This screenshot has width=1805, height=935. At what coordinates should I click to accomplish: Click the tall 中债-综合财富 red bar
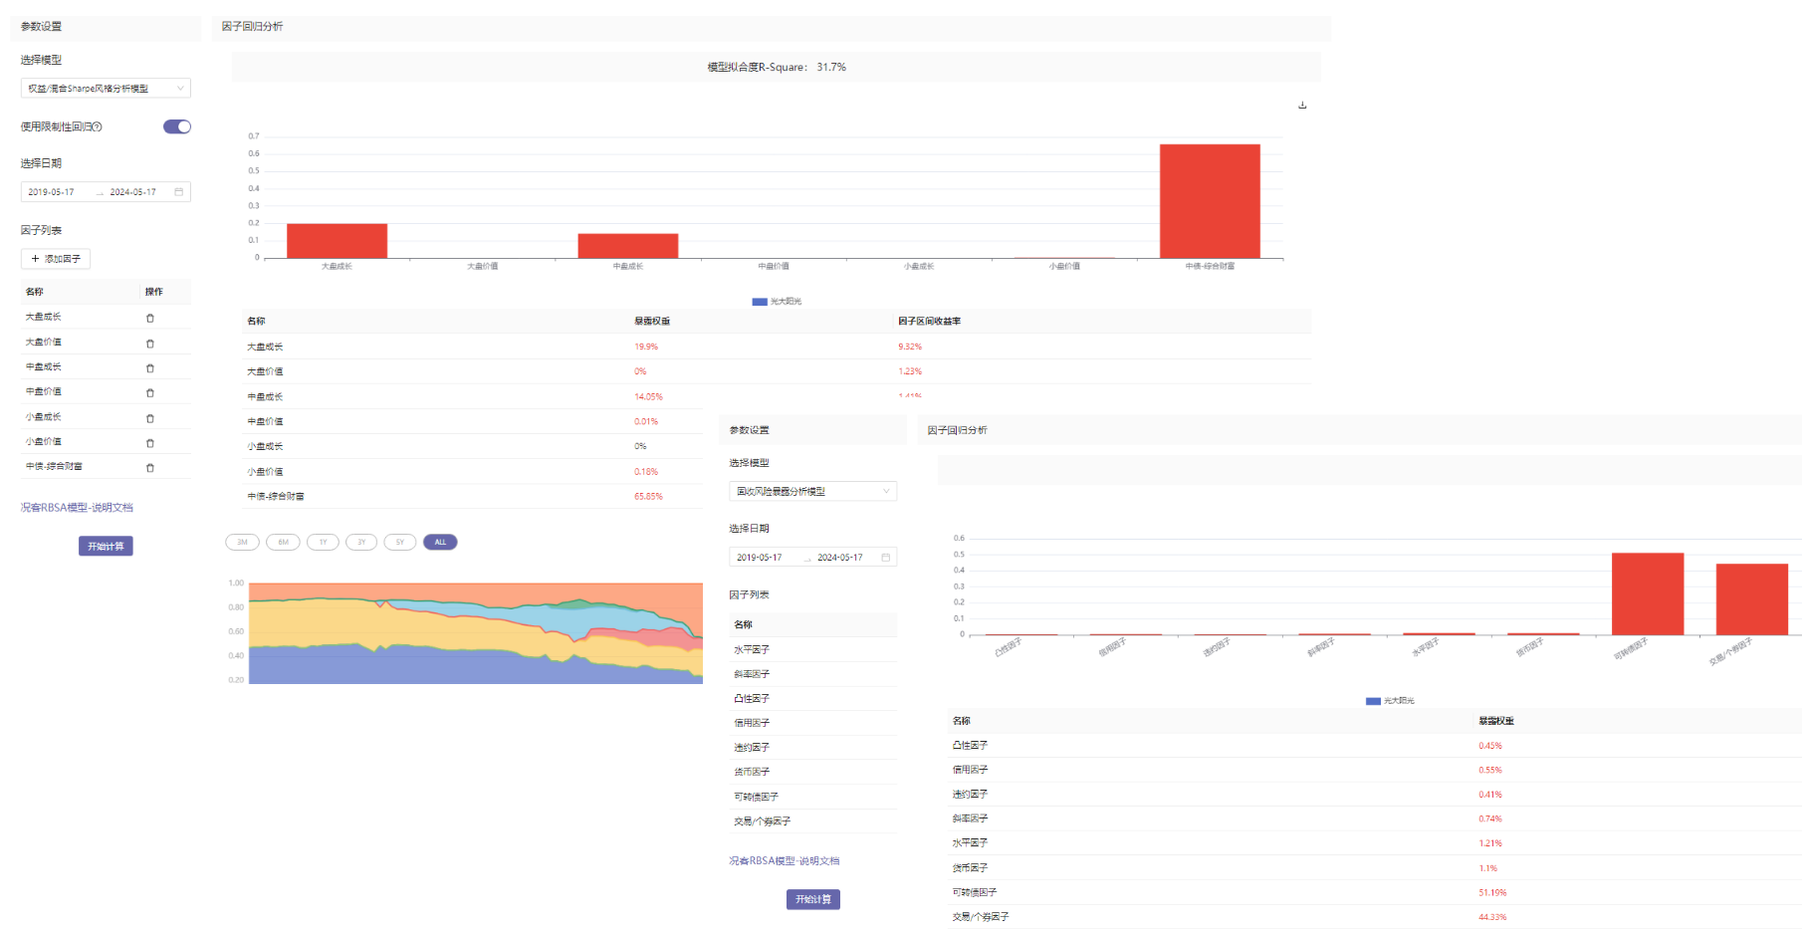click(1210, 201)
